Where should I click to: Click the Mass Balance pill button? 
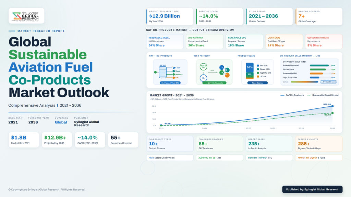pos(257,83)
